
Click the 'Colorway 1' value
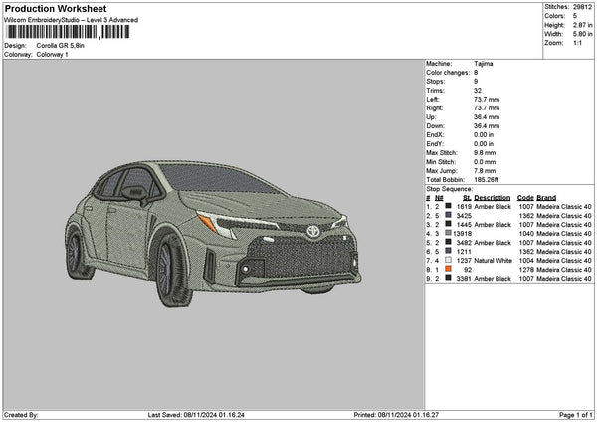(52, 55)
